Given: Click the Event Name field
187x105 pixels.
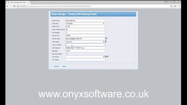Looking at the screenshot, I should pos(85,20).
